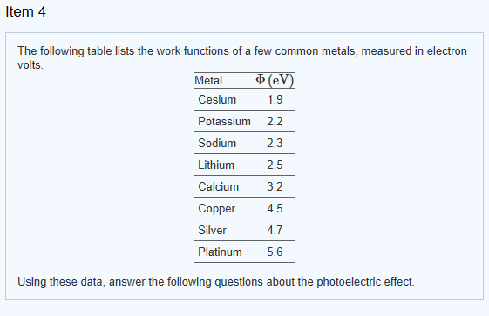Click the Item 4 heading
The width and height of the screenshot is (489, 316).
click(25, 12)
